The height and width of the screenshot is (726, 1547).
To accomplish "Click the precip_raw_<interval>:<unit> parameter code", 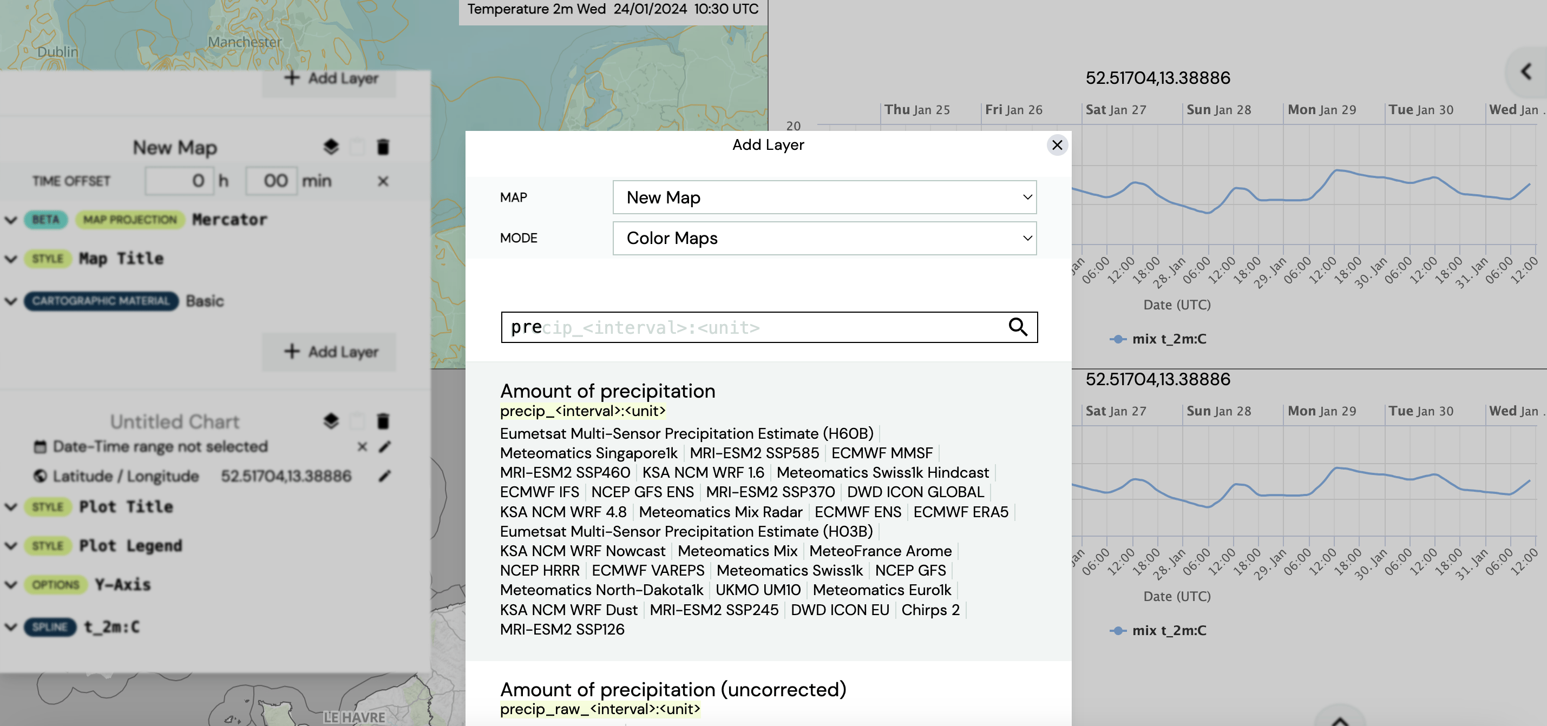I will 600,709.
